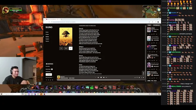Click the current song thumbnail in player bar

pos(59,77)
